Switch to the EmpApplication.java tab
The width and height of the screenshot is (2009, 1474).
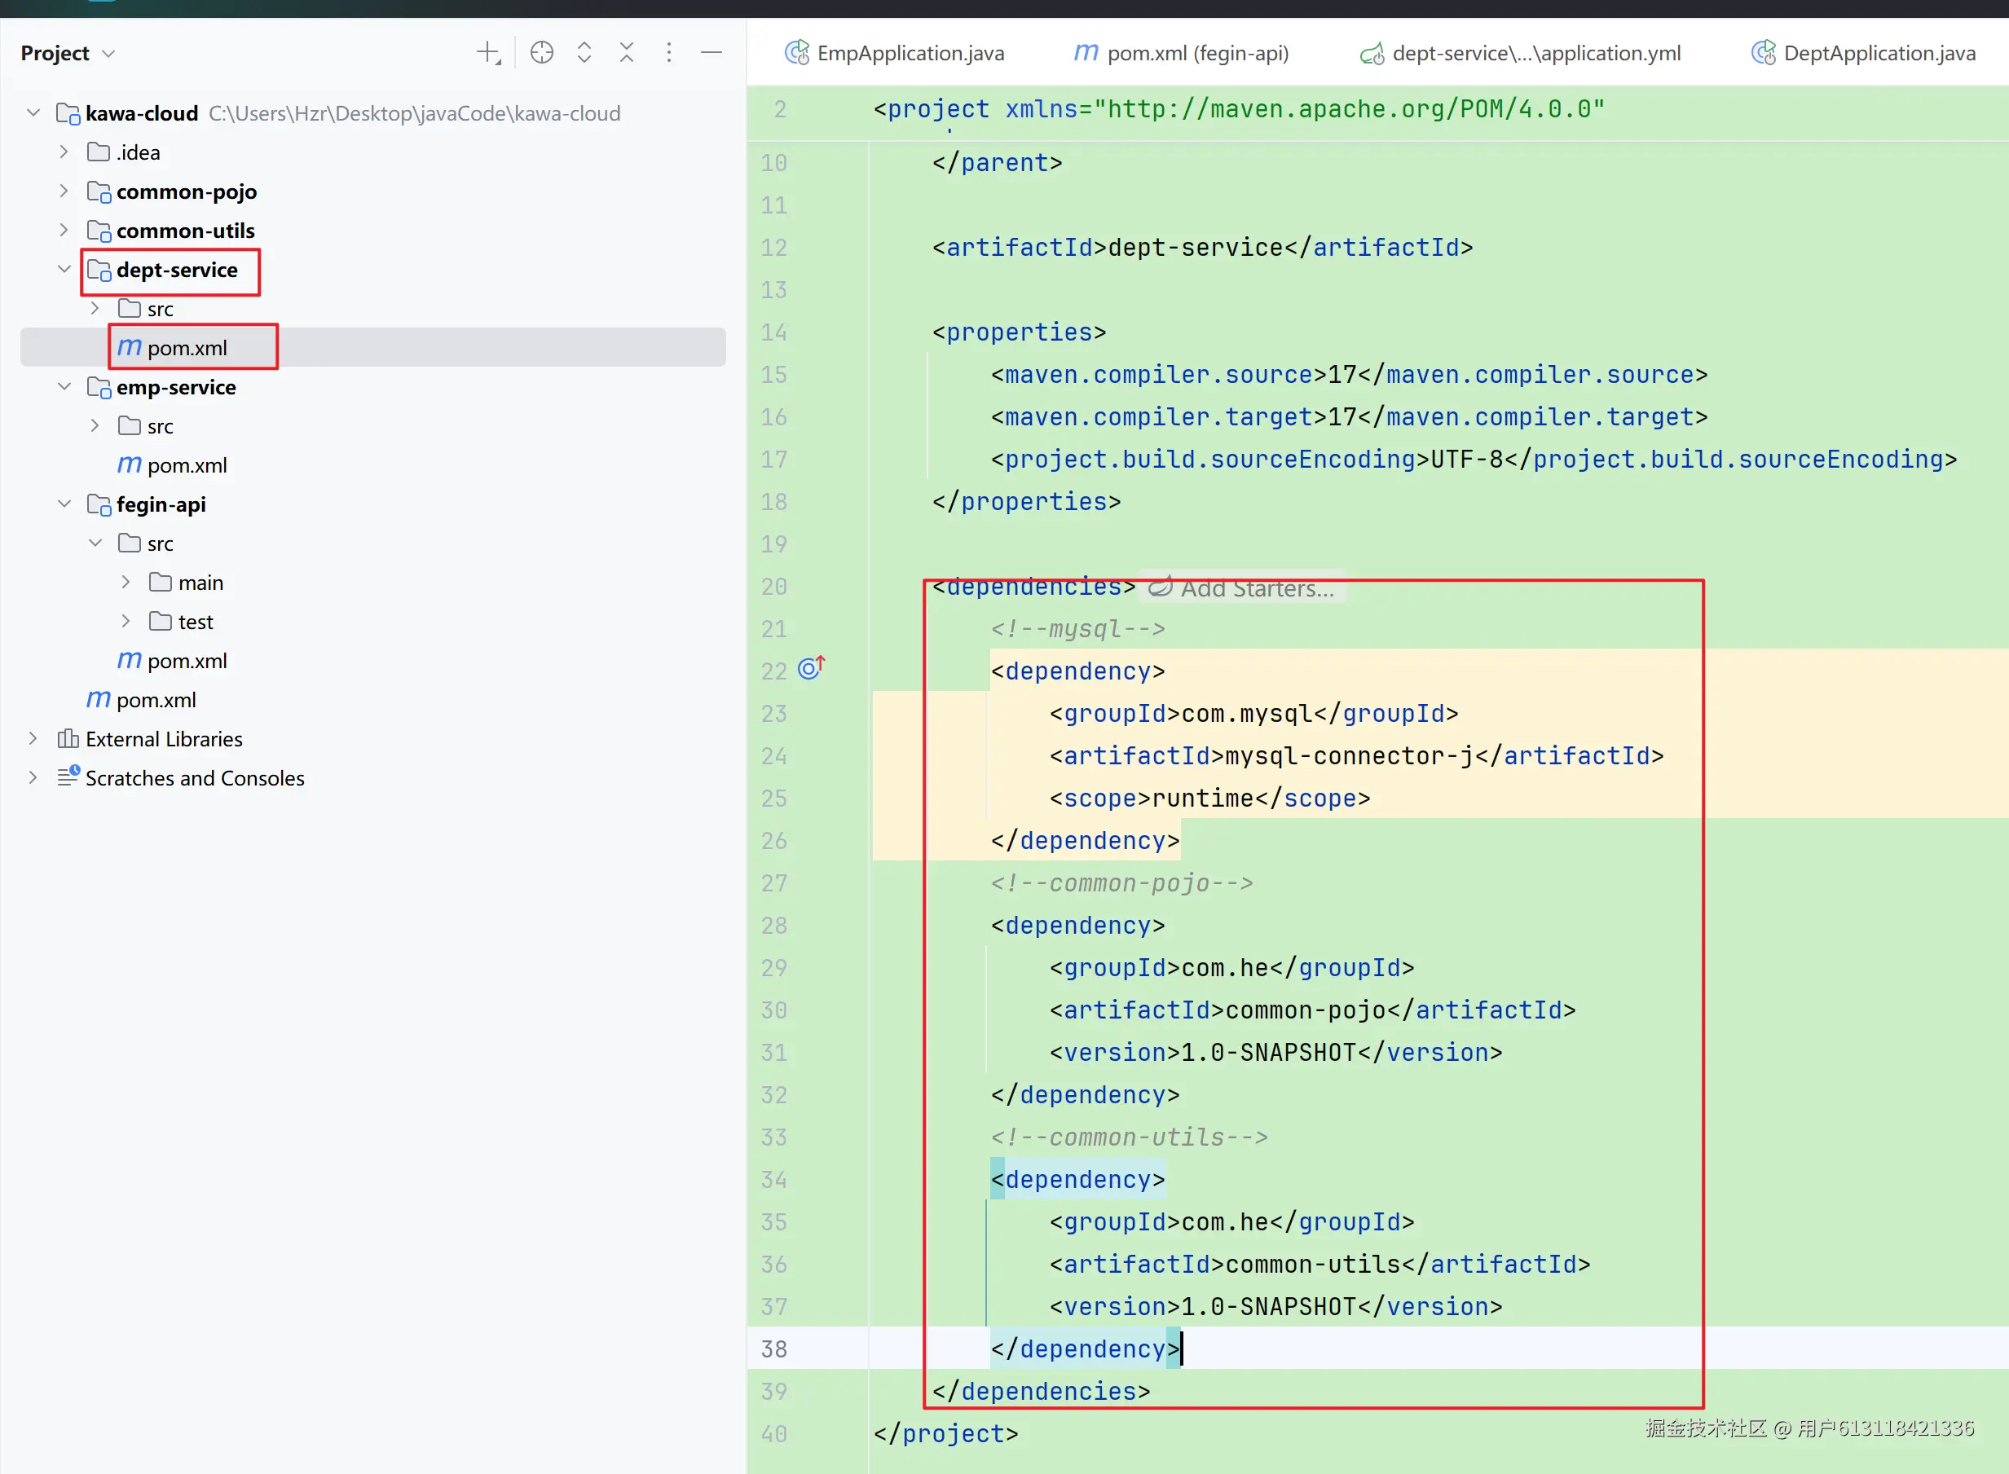[910, 54]
